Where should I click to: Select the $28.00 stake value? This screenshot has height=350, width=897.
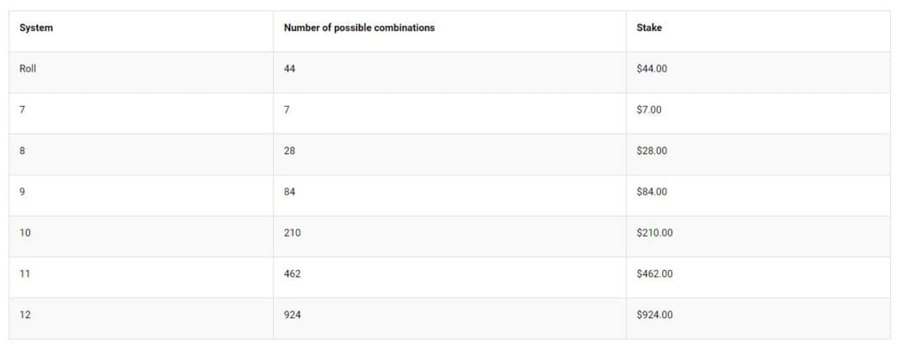652,151
